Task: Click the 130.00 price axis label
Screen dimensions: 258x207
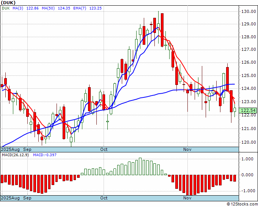Action: pyautogui.click(x=249, y=11)
